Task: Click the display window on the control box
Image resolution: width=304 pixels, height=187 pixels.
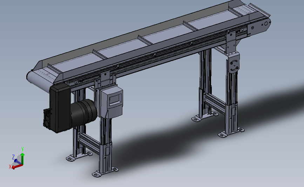Action: (x=116, y=99)
